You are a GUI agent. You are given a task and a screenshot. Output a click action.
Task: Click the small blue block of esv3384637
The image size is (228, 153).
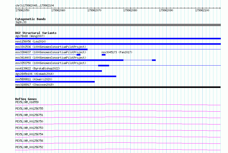(79, 55)
